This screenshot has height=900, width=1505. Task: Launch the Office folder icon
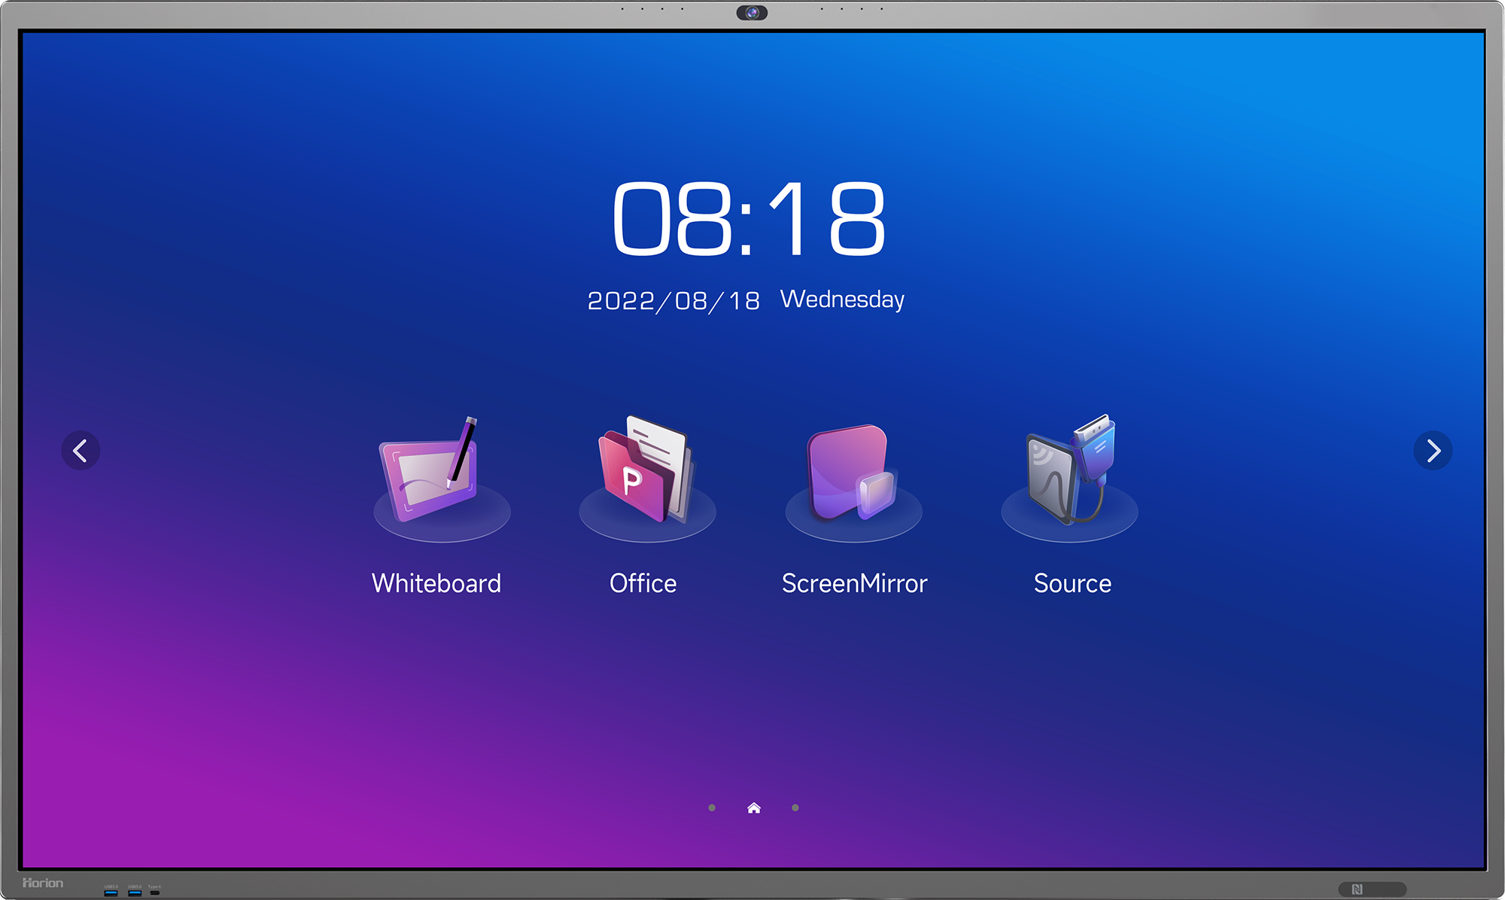click(645, 474)
